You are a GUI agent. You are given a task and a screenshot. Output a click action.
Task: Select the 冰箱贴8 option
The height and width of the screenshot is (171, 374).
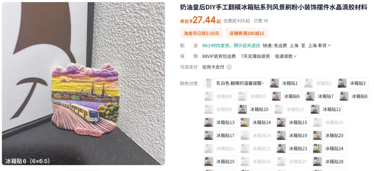pyautogui.click(x=355, y=96)
